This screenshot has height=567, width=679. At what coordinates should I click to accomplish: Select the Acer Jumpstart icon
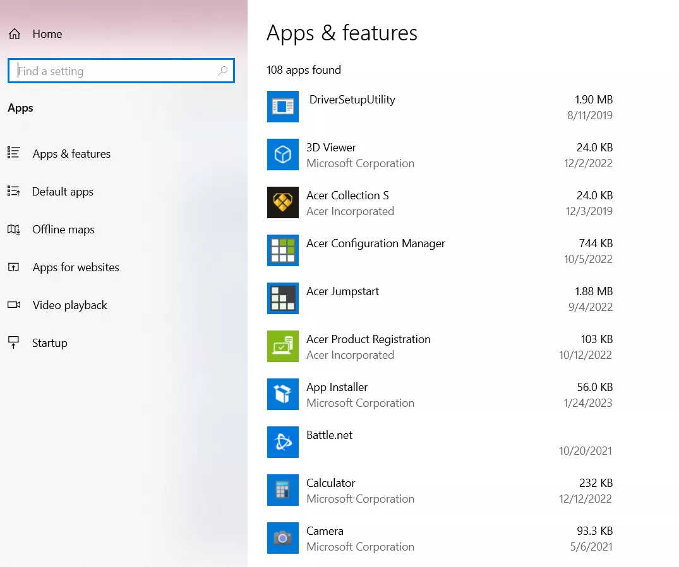tap(282, 298)
